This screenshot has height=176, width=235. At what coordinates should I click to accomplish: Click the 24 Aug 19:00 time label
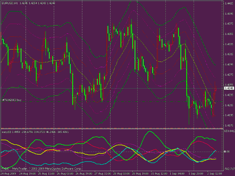tap(27, 174)
